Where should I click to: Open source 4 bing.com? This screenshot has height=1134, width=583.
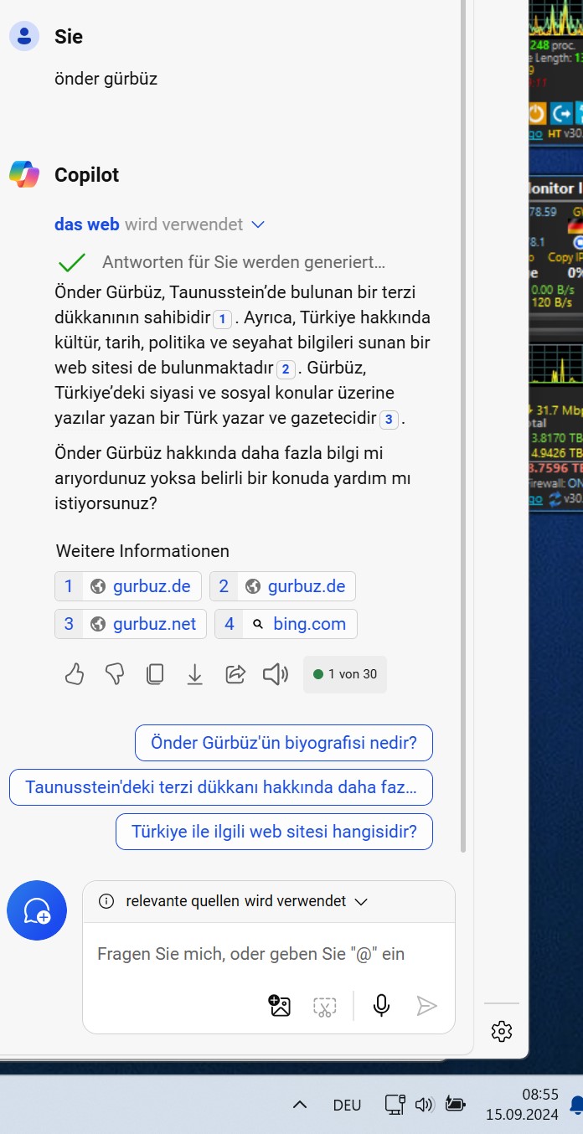coord(286,624)
